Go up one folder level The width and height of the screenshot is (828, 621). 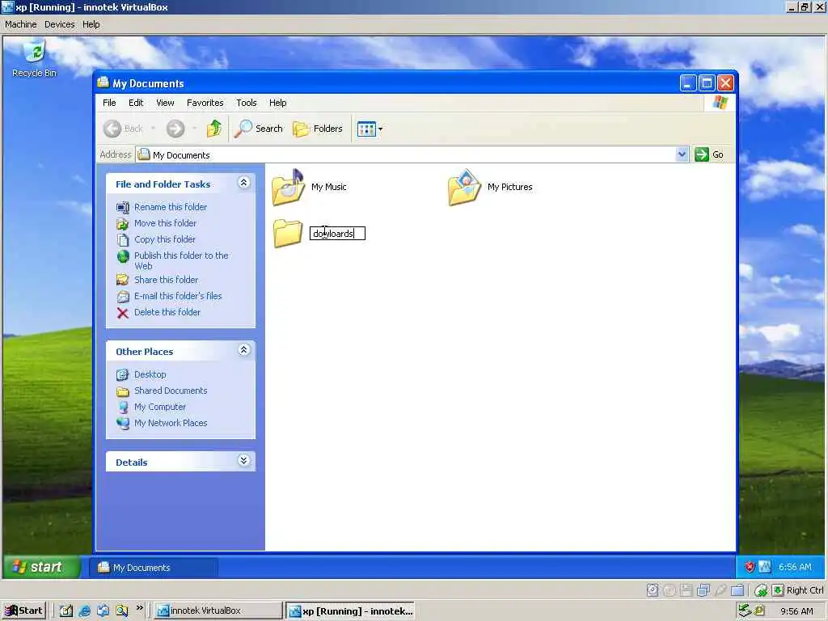click(213, 129)
